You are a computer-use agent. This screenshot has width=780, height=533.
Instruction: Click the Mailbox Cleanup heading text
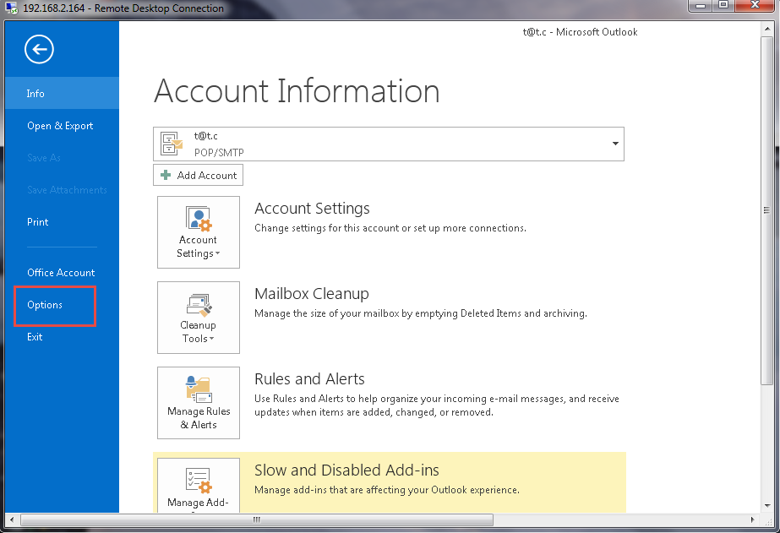[x=311, y=294]
